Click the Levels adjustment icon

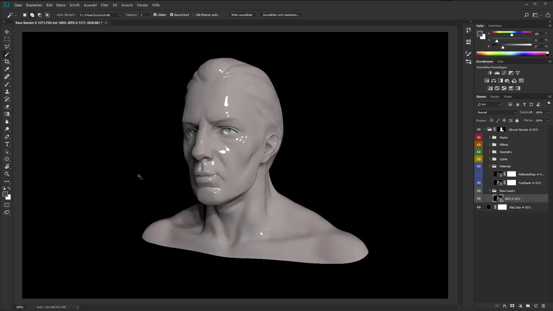click(497, 73)
